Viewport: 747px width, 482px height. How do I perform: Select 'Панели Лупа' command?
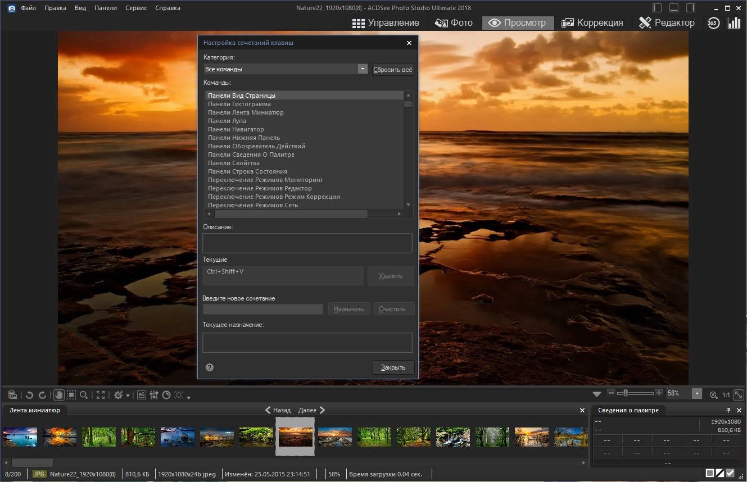227,121
